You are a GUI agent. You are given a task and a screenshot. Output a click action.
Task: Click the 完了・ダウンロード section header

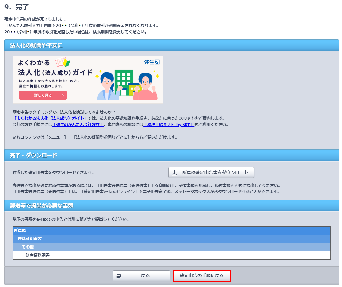coord(171,155)
